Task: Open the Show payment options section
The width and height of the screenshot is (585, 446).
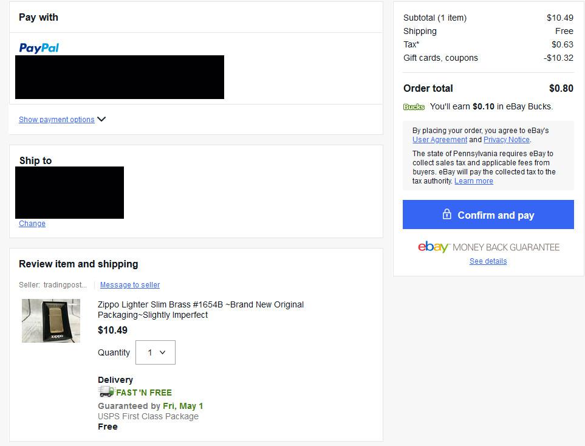Action: (57, 119)
